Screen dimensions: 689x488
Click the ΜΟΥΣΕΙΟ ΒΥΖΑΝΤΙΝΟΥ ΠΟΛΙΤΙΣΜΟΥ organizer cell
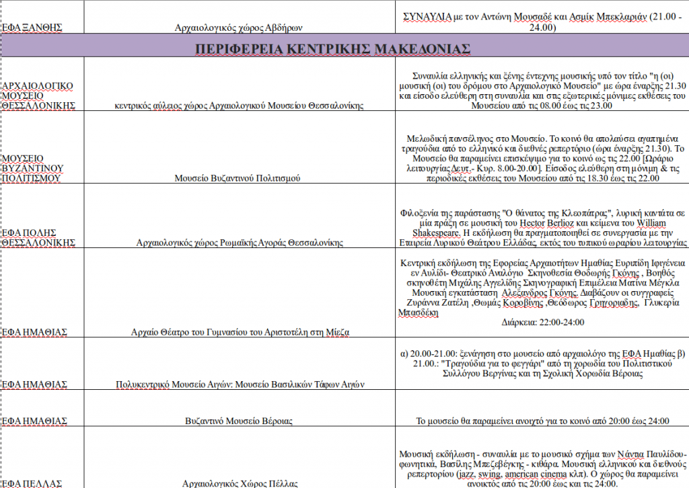34,167
